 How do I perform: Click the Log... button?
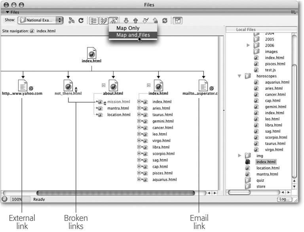coord(284,200)
